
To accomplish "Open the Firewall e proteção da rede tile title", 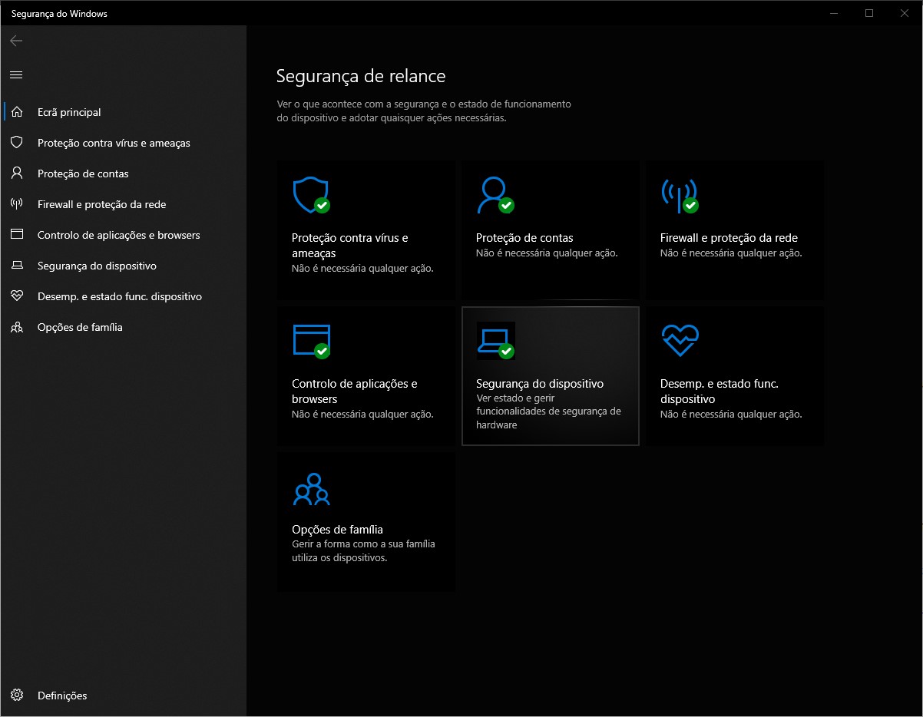I will click(x=729, y=238).
